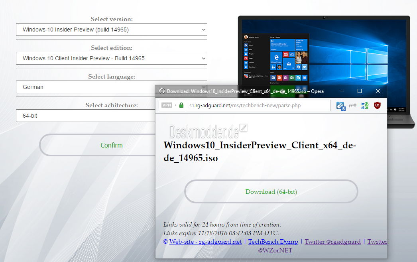417x262 pixels.
Task: Open the @WZorNET Twitter link
Action: pos(275,250)
